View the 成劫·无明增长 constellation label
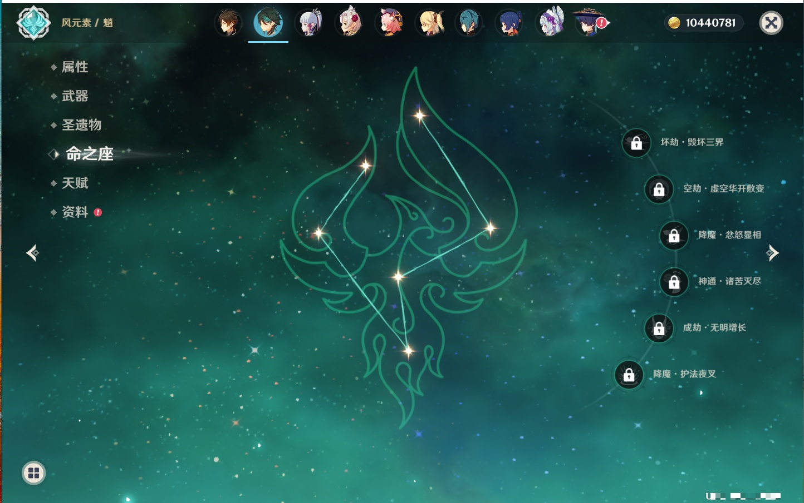 point(714,327)
